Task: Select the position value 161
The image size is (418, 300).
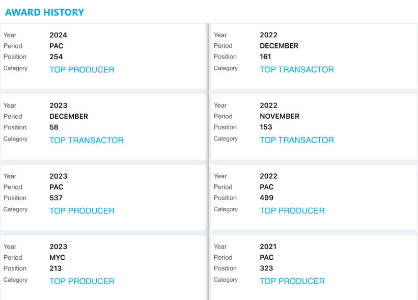Action: (266, 57)
